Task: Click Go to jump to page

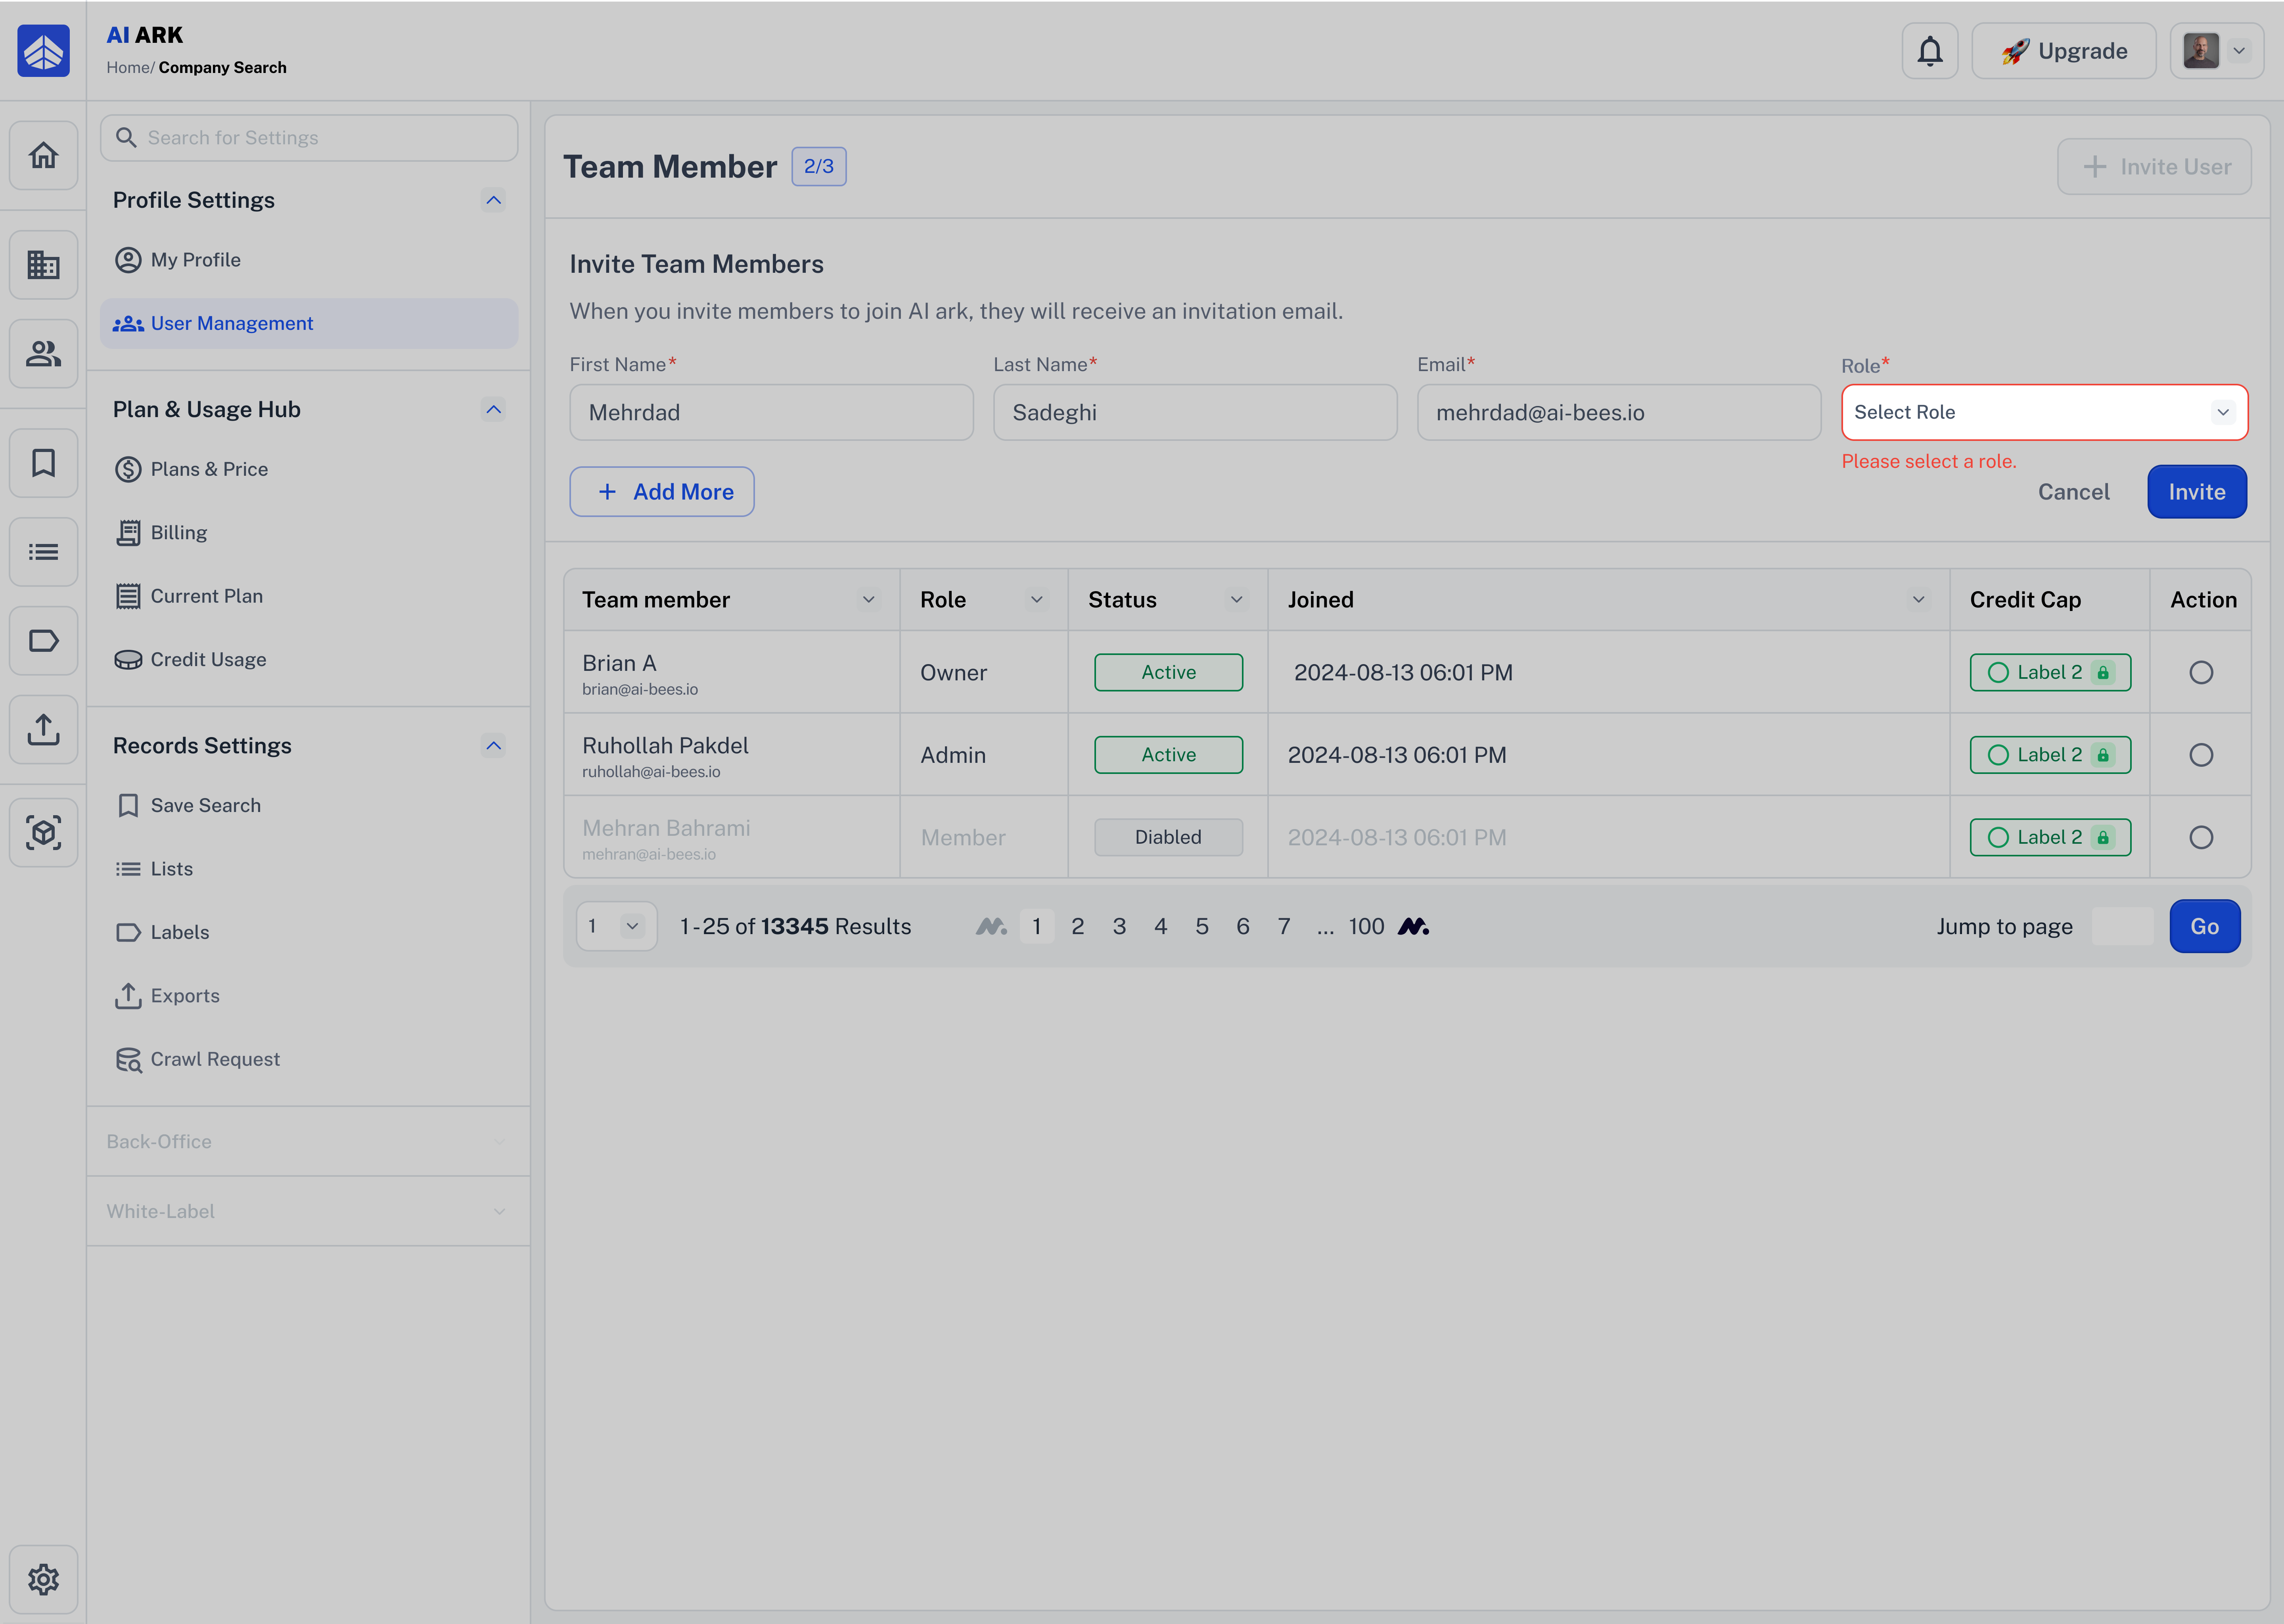Action: (2205, 927)
